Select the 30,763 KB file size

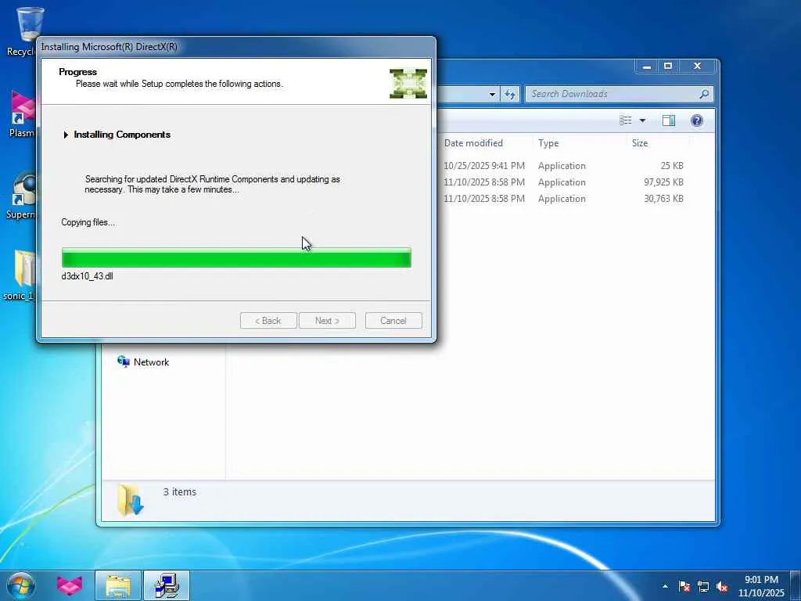pyautogui.click(x=663, y=198)
